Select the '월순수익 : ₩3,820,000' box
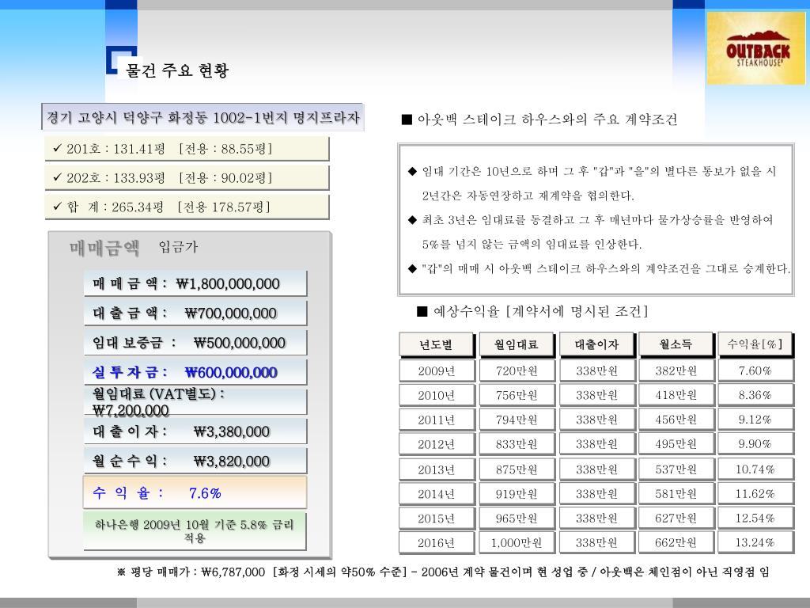Screen dimensions: 810x608 click(195, 461)
